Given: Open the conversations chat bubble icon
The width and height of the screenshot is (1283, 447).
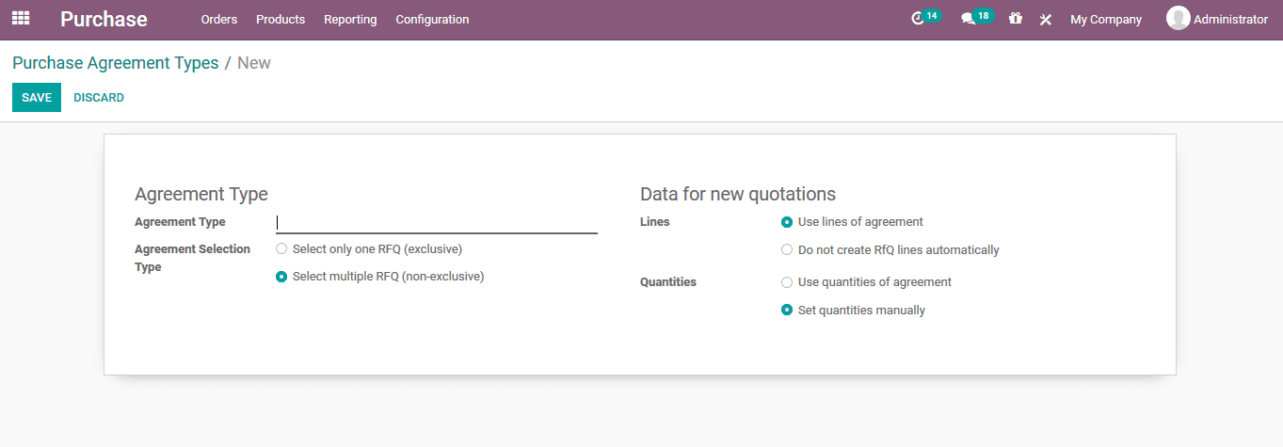Looking at the screenshot, I should coord(968,19).
